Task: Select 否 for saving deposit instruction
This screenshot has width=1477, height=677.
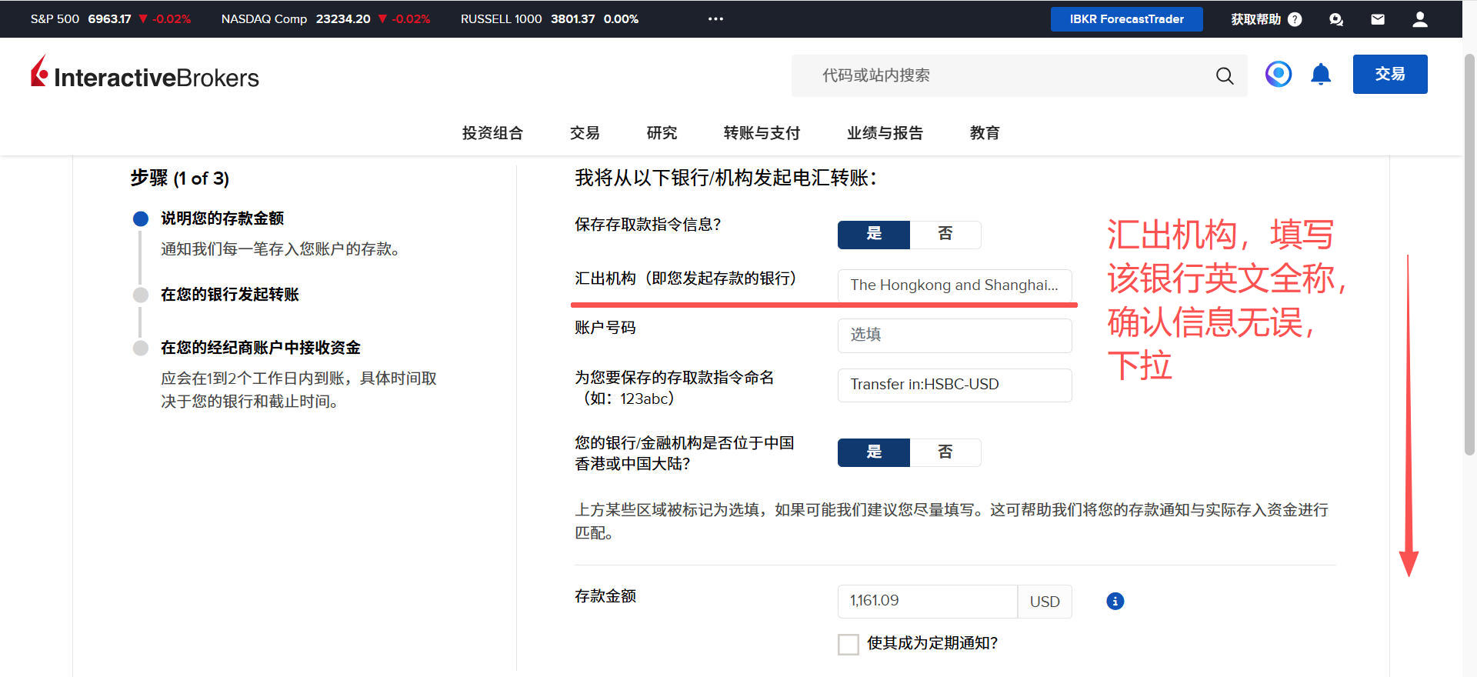Action: (x=945, y=234)
